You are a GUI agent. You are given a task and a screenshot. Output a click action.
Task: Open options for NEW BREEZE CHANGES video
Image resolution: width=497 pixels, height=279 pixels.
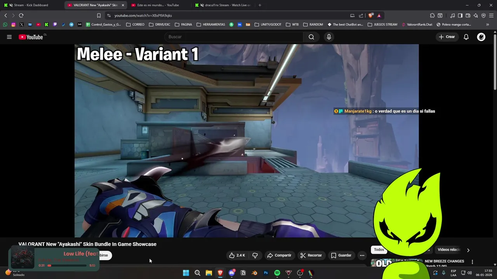click(472, 262)
